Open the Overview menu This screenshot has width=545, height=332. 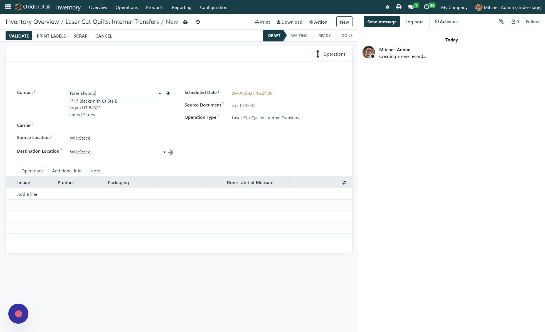tap(98, 7)
